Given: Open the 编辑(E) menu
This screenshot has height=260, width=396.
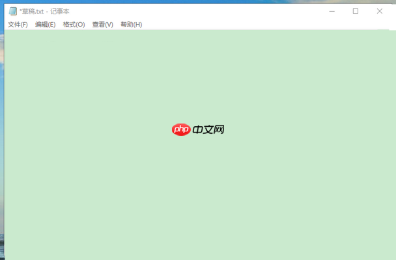Looking at the screenshot, I should [x=45, y=25].
